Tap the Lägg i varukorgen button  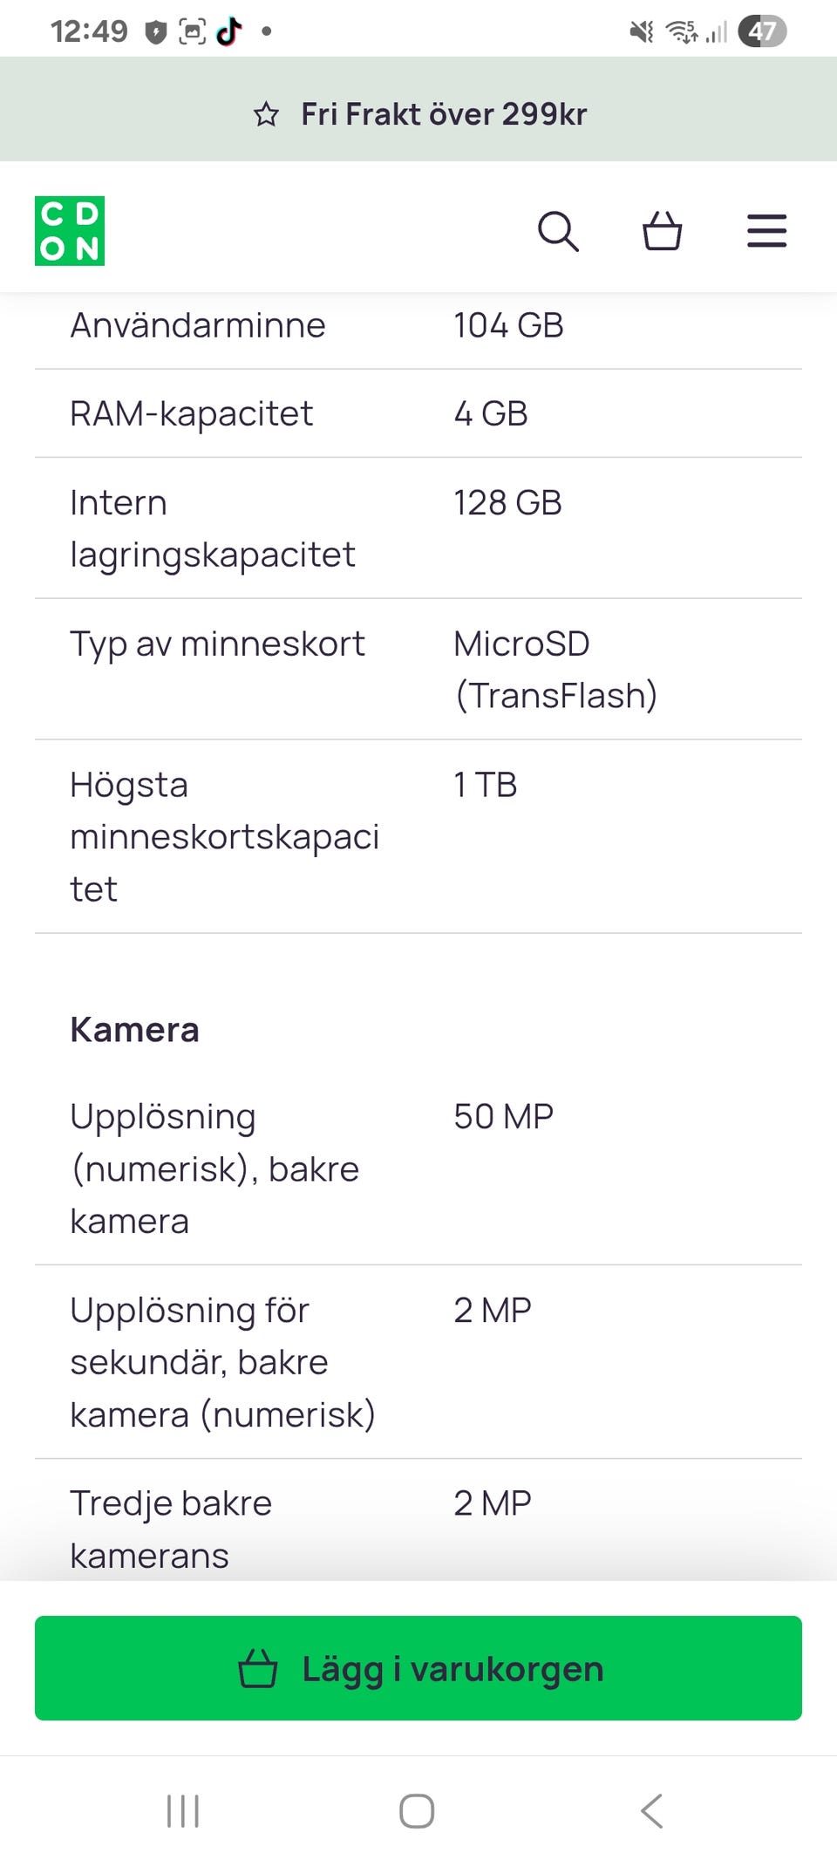(x=418, y=1667)
